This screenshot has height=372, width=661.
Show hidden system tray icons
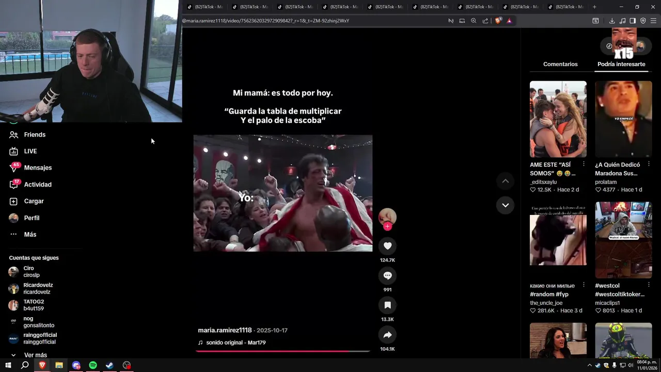[x=590, y=365]
